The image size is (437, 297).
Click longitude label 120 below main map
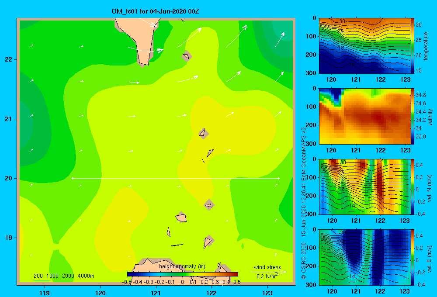(x=101, y=293)
